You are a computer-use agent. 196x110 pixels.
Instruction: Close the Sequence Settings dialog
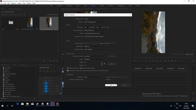(130, 15)
